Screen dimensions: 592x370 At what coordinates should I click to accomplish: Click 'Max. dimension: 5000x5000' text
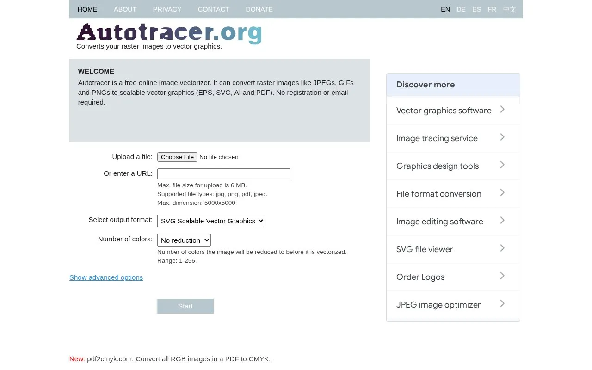click(x=196, y=203)
